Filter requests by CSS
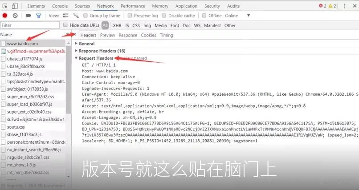This screenshot has width=359, height=190. tap(136, 25)
